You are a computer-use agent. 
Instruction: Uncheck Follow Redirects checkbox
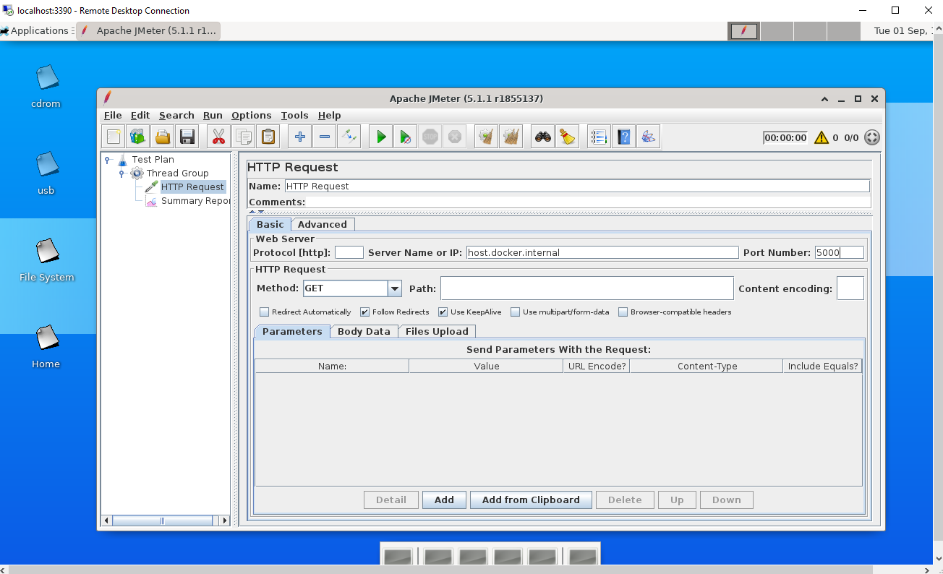[364, 312]
